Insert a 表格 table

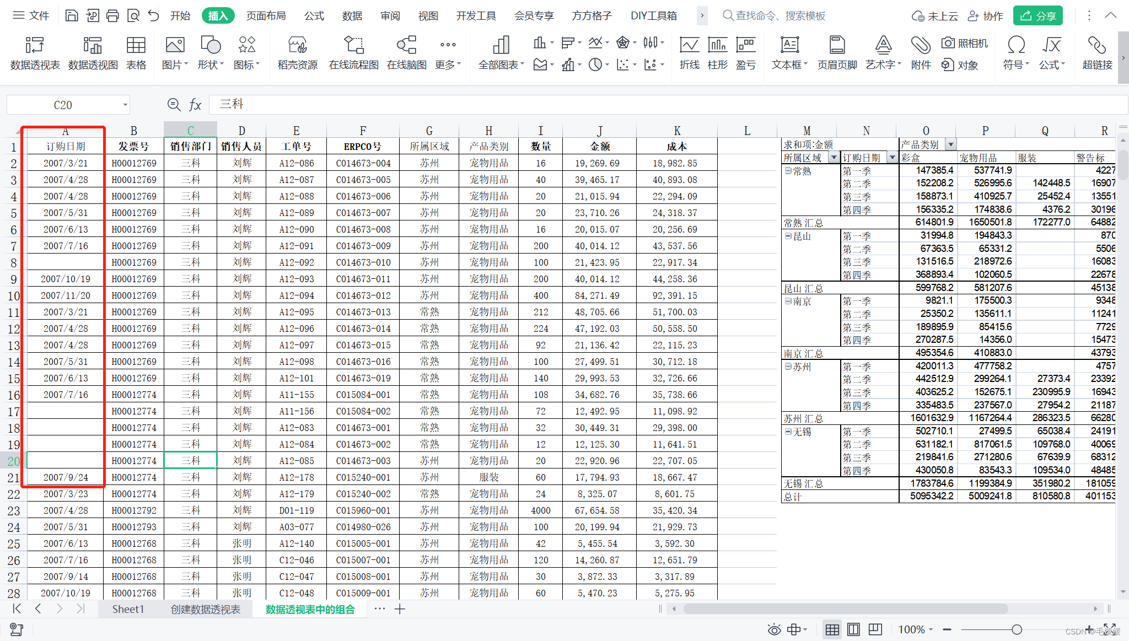coord(136,53)
